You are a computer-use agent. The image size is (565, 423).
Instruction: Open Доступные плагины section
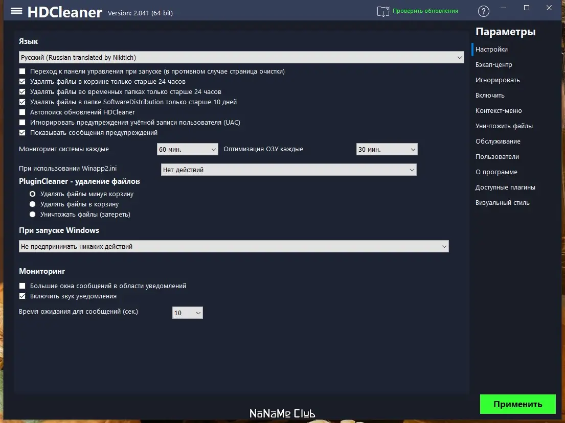(x=505, y=187)
